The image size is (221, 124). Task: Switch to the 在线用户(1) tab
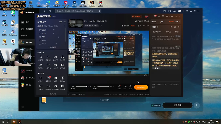coord(157,32)
